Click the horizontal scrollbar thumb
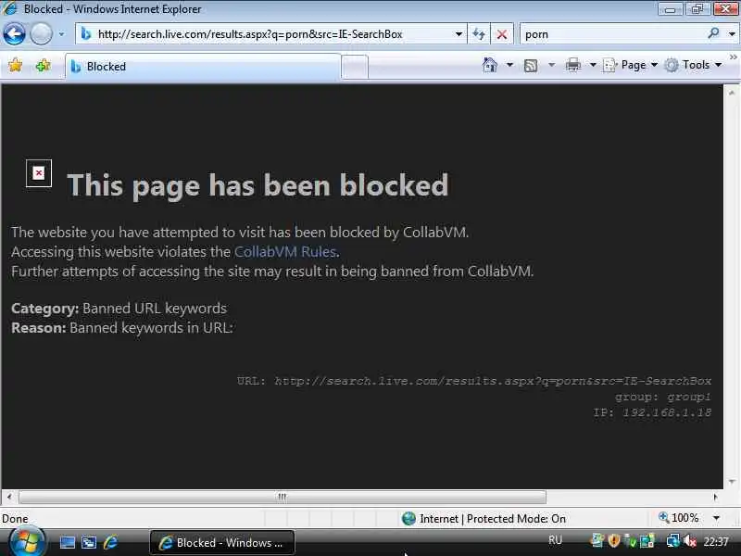Screen dimensions: 741x556 click(x=283, y=497)
